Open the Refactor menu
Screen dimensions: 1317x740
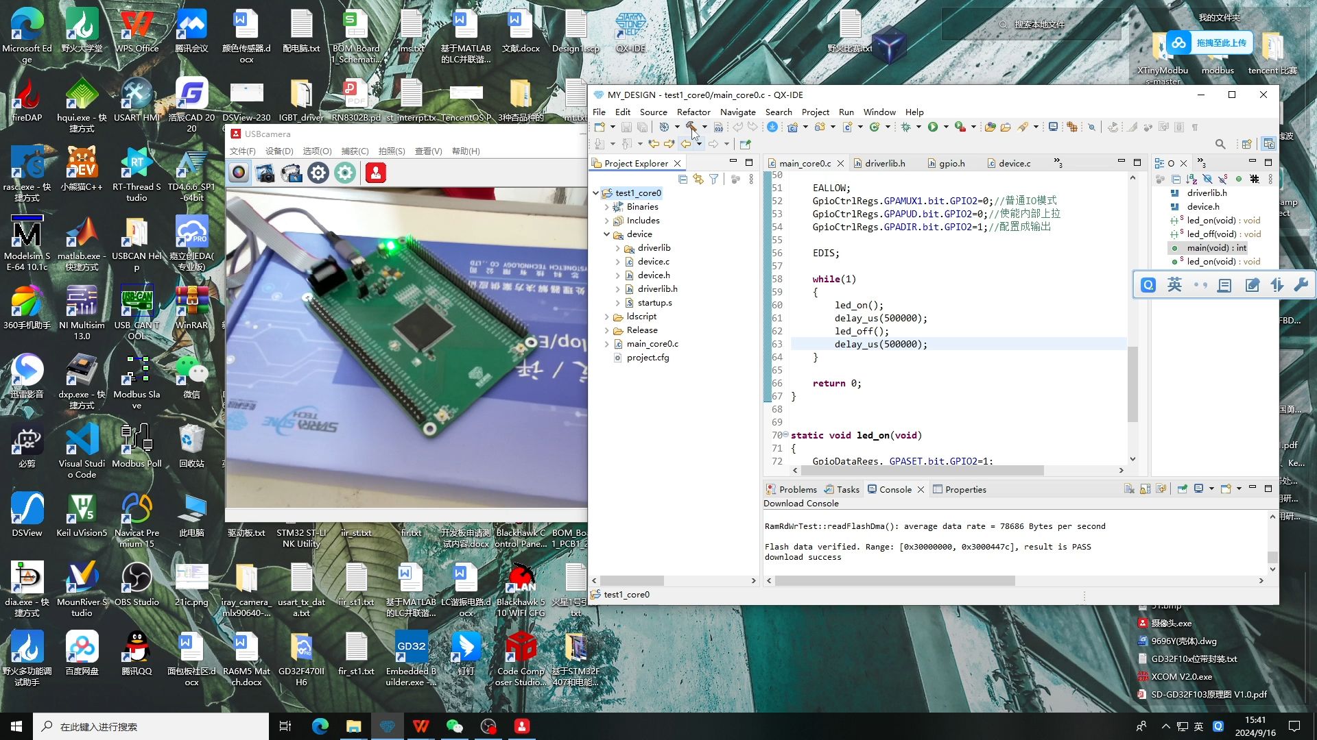(x=693, y=112)
